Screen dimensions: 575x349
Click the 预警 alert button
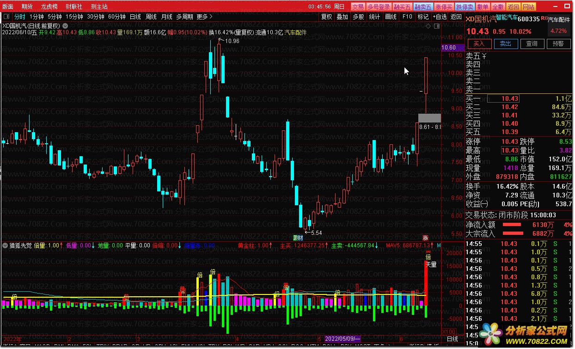(x=558, y=43)
